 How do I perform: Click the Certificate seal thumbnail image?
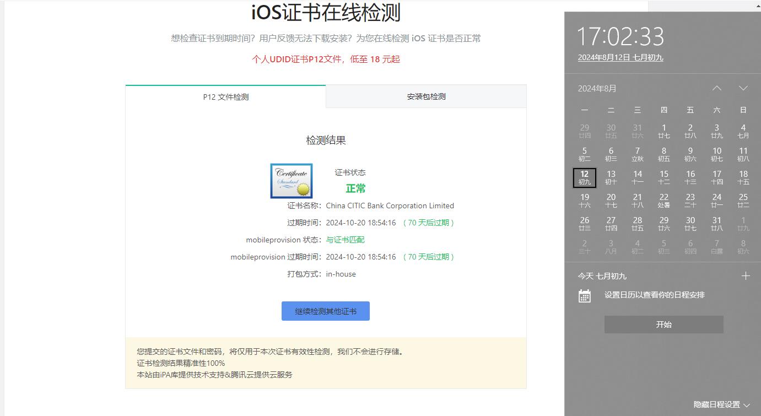[x=291, y=180]
